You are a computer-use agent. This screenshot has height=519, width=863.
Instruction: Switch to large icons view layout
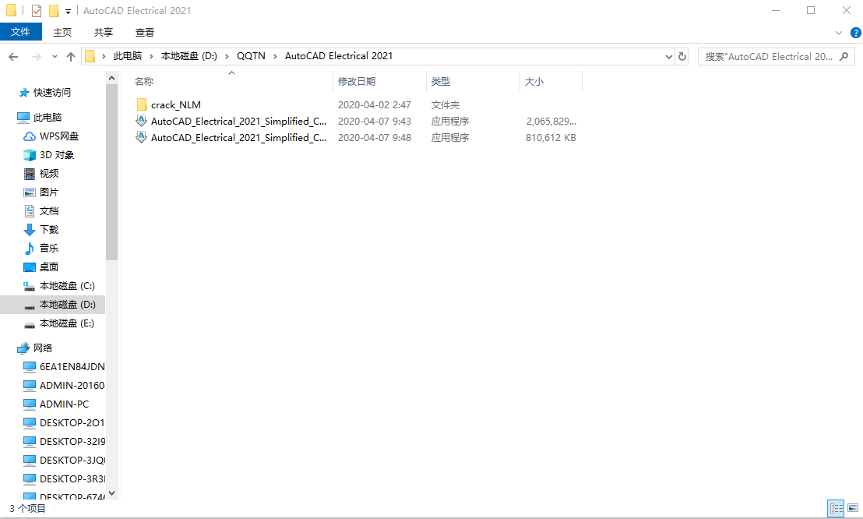pyautogui.click(x=853, y=507)
